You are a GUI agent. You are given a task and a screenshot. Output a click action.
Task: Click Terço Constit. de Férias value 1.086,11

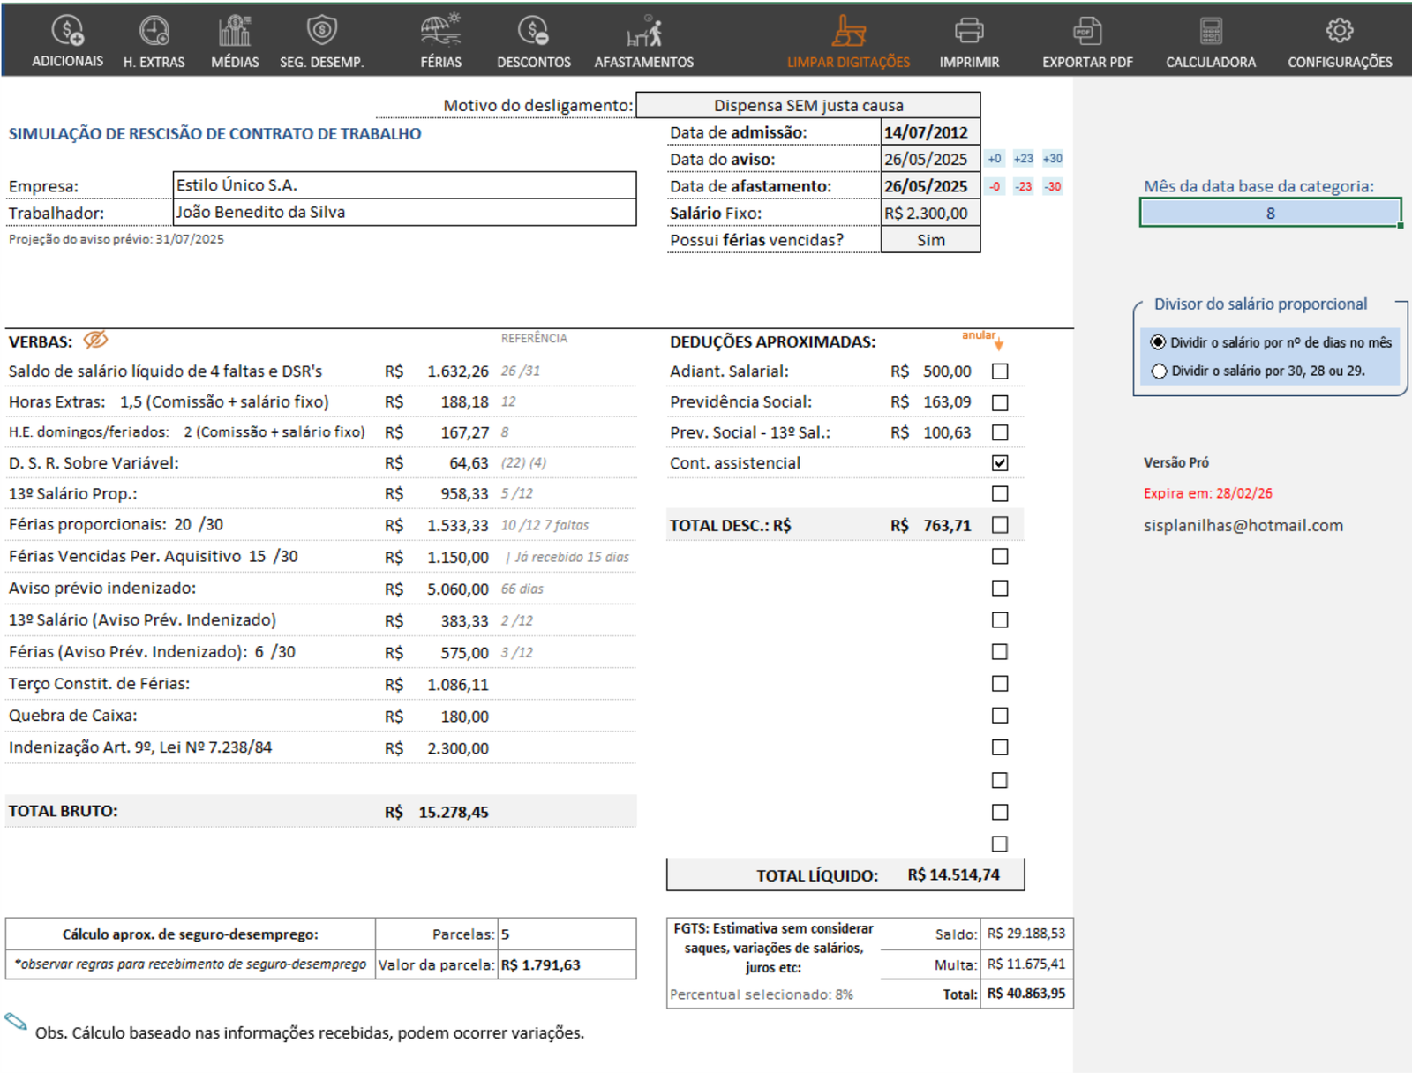point(458,685)
